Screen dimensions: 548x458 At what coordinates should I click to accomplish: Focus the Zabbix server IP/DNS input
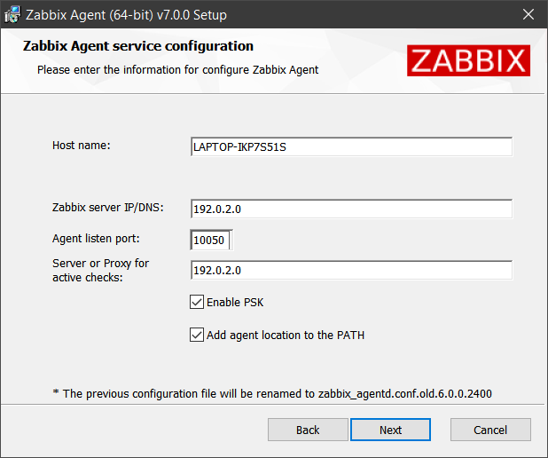(351, 209)
